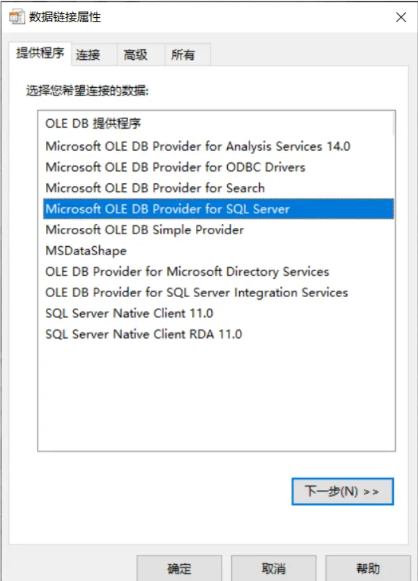The width and height of the screenshot is (418, 581).
Task: Select Microsoft OLE DB Provider for SQL Server
Action: [x=219, y=209]
